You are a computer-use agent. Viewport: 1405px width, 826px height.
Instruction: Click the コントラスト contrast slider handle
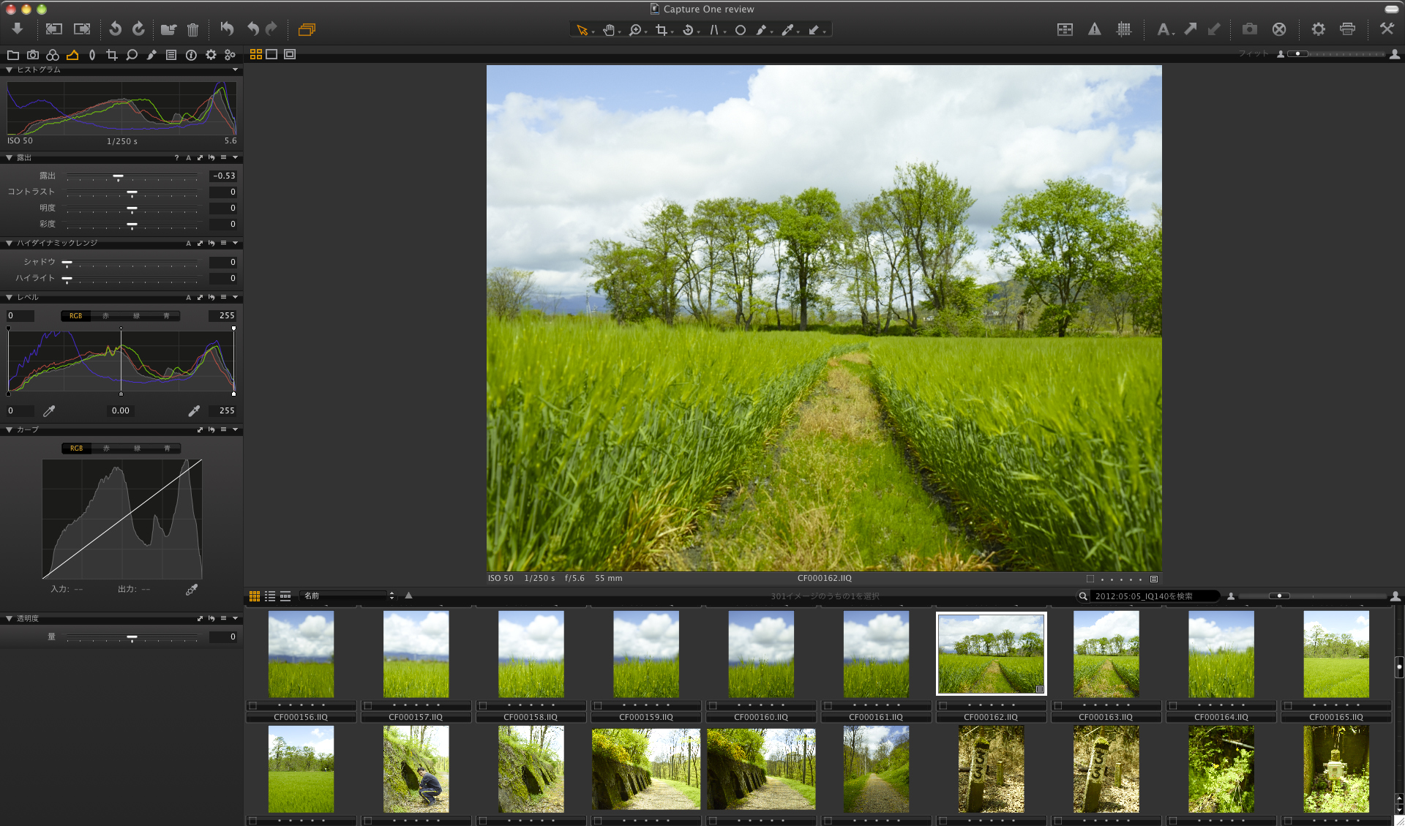pyautogui.click(x=132, y=193)
